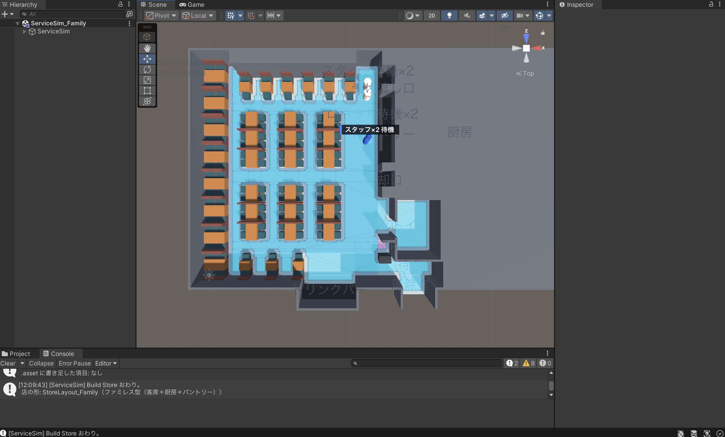This screenshot has width=725, height=437.
Task: Toggle Collapse in console
Action: [41, 363]
